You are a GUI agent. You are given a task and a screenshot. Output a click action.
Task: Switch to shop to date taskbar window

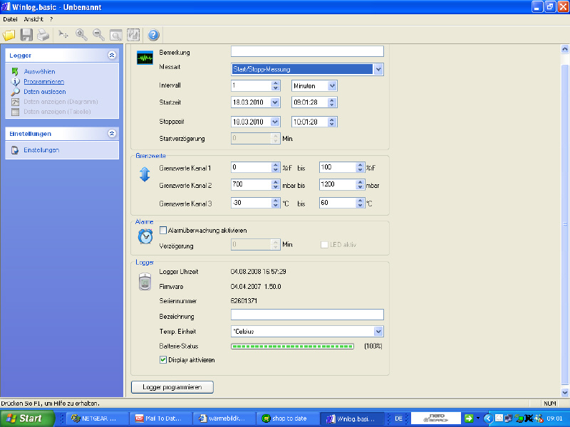click(x=287, y=418)
